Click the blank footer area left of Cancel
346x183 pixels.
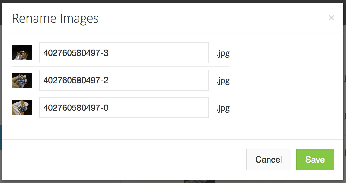pos(122,160)
